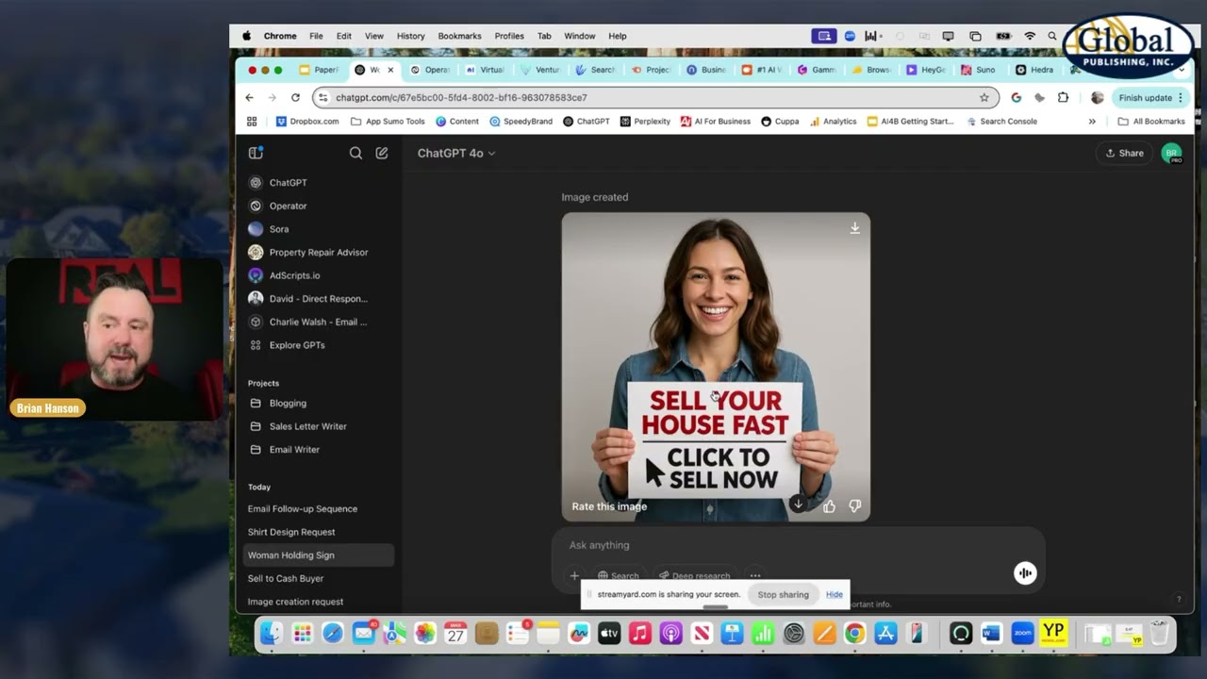
Task: Open the Bookmarks menu in the menu bar
Action: click(459, 36)
